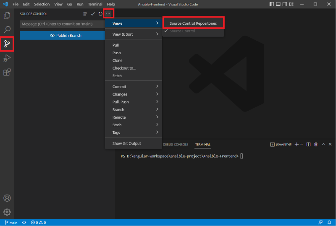Switch to the Terminal tab
The image size is (336, 226).
click(x=203, y=145)
